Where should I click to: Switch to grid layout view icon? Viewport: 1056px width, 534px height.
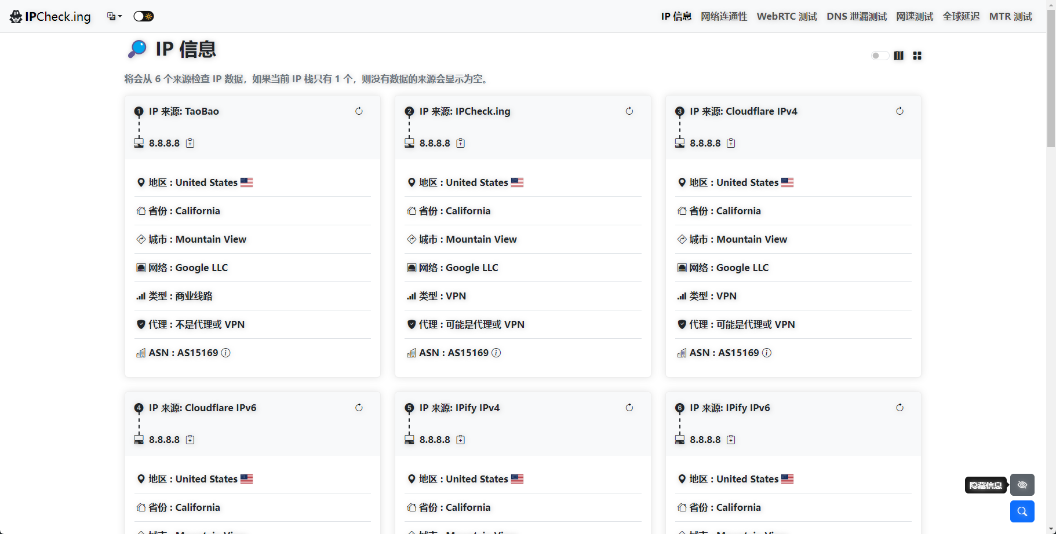[917, 56]
